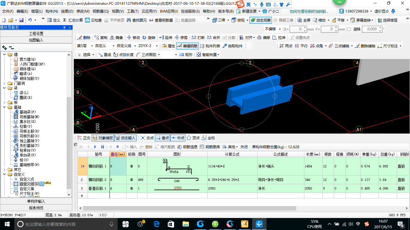
Task: Select the 拉伸 stretch tool
Action: (279, 37)
